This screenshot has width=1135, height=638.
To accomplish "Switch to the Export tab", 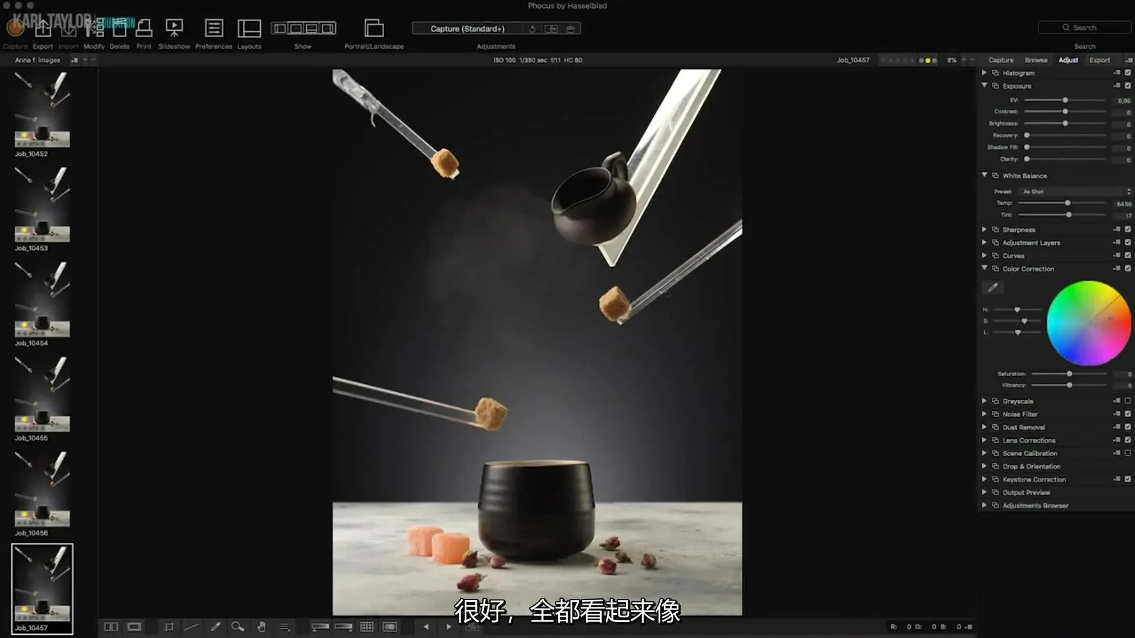I will point(1100,60).
